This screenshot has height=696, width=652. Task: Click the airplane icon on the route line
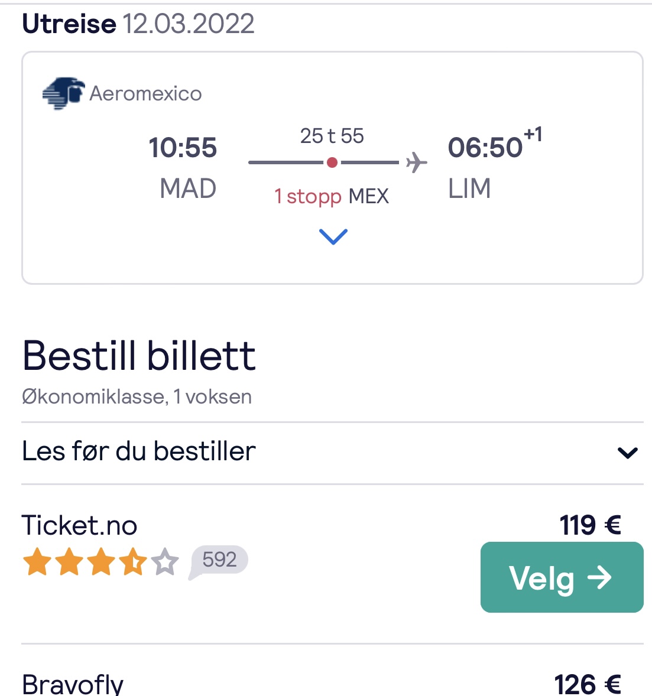(x=416, y=162)
